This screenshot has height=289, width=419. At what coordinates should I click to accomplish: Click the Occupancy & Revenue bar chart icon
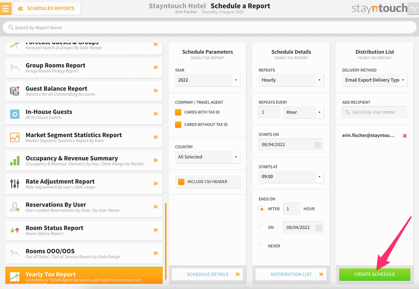pyautogui.click(x=15, y=161)
